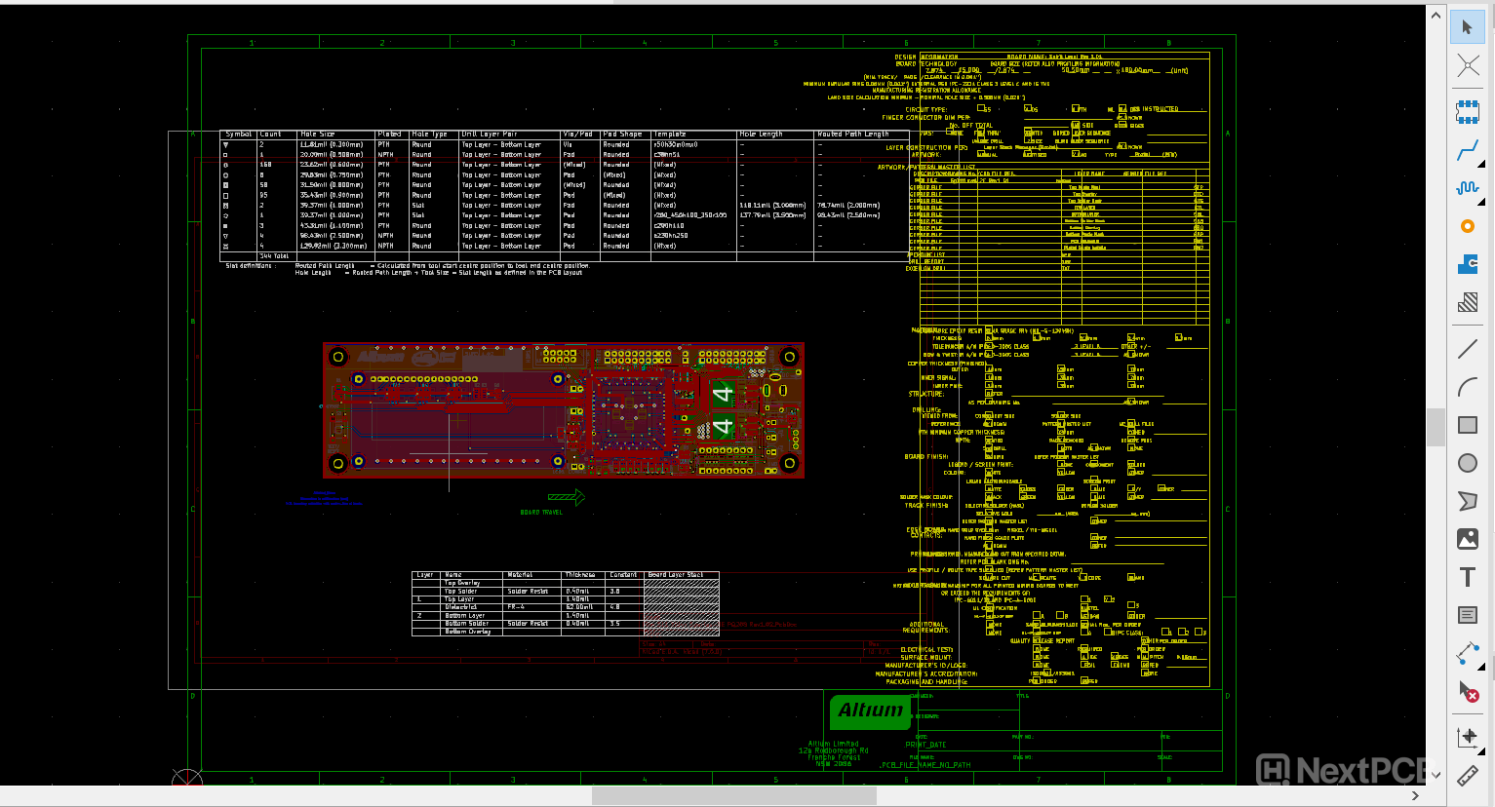This screenshot has width=1495, height=807.
Task: Select the Add Footprint tool
Action: (x=1468, y=112)
